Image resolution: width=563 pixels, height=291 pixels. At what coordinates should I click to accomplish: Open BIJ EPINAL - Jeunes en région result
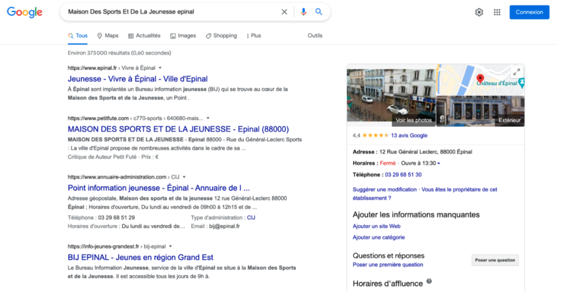click(140, 257)
